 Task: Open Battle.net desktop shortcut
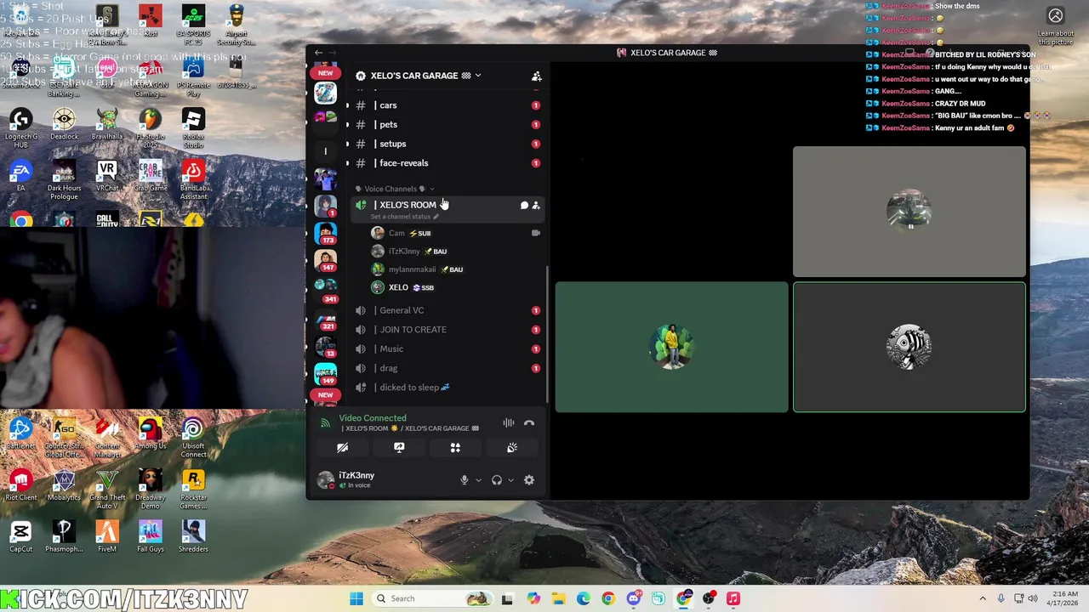21,433
